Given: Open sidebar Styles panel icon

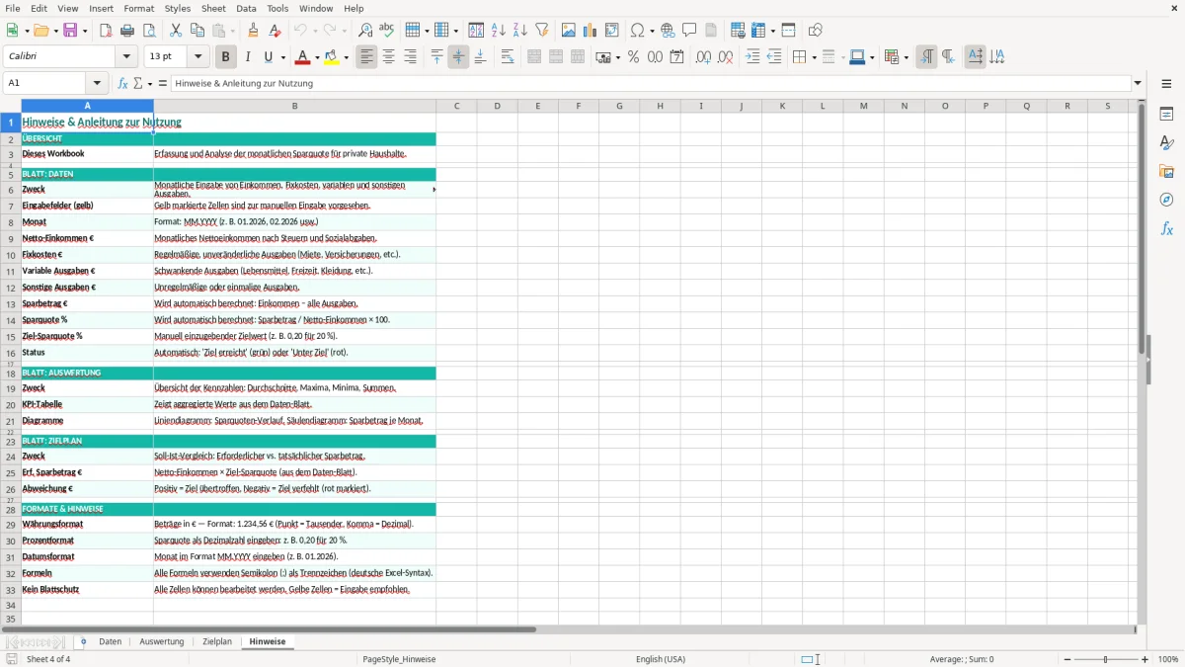Looking at the screenshot, I should [x=1166, y=143].
